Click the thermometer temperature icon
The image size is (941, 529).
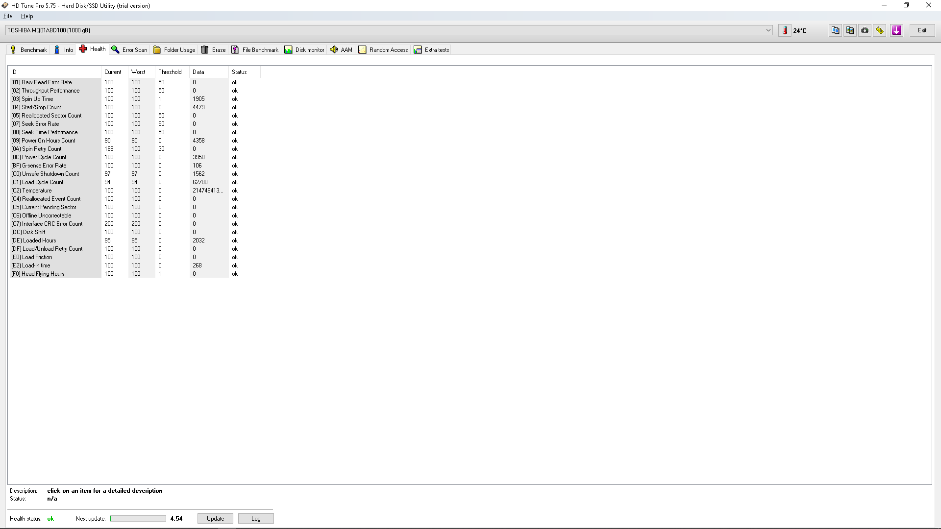tap(785, 30)
